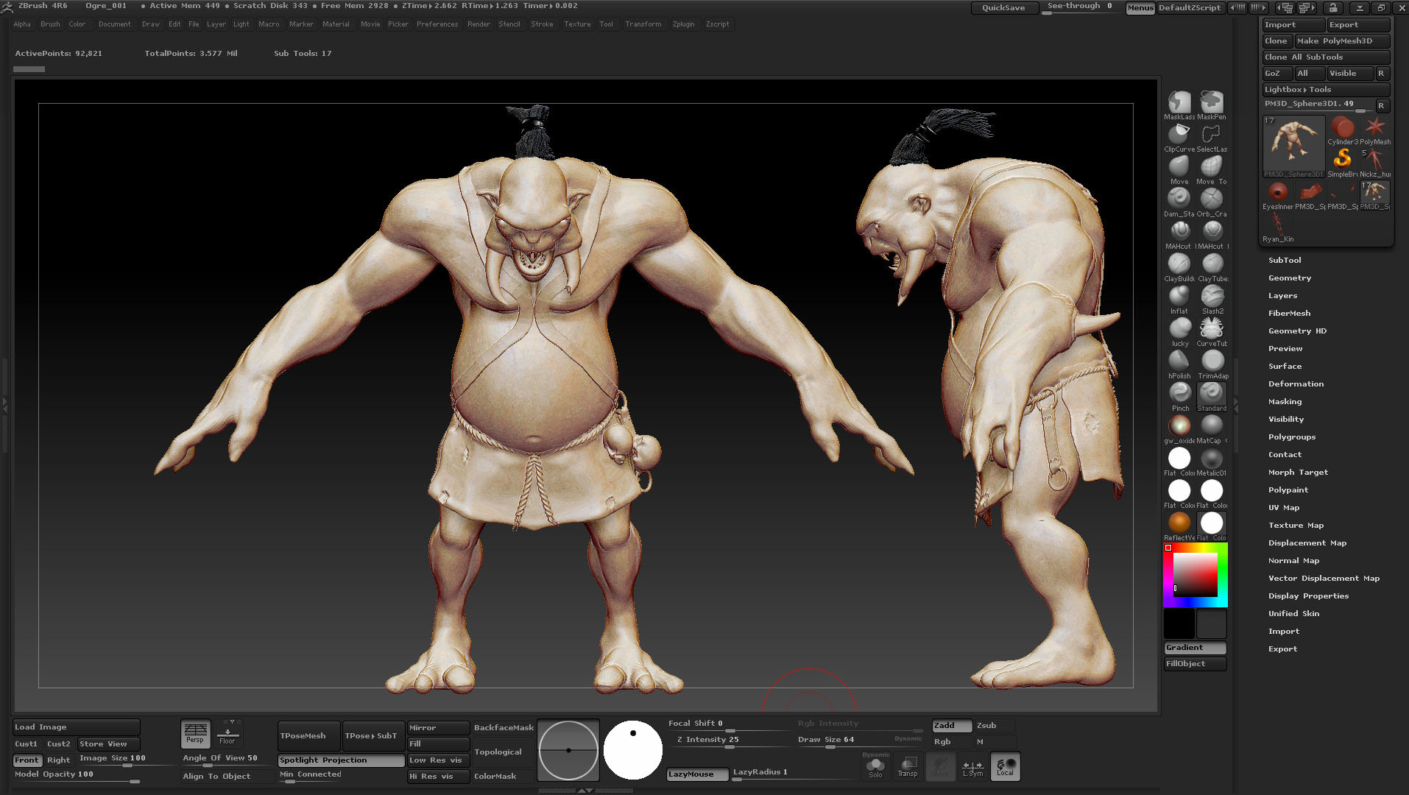This screenshot has width=1409, height=795.
Task: Open the Morph Target panel
Action: coord(1298,472)
